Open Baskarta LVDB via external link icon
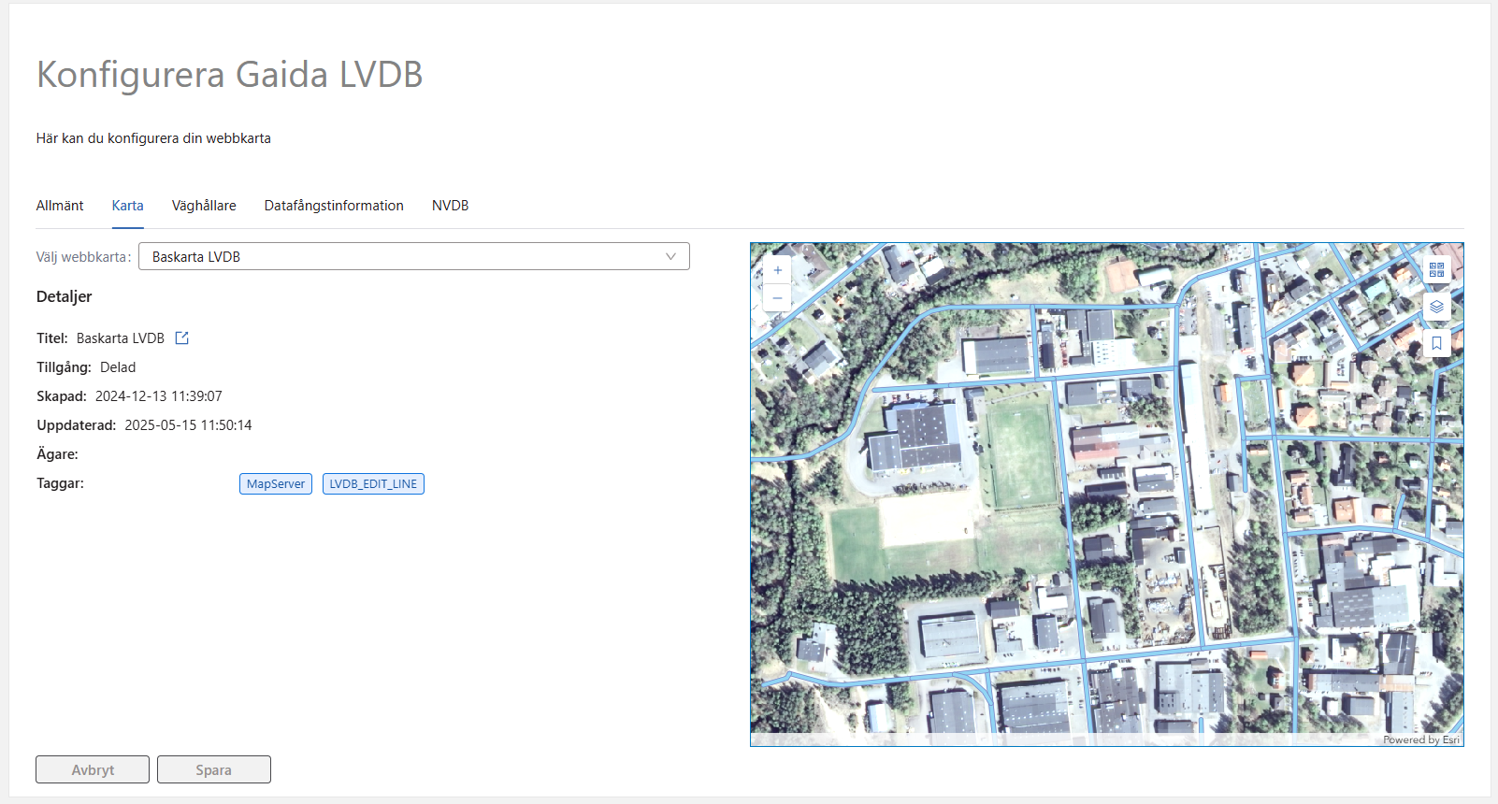This screenshot has width=1498, height=804. click(182, 338)
